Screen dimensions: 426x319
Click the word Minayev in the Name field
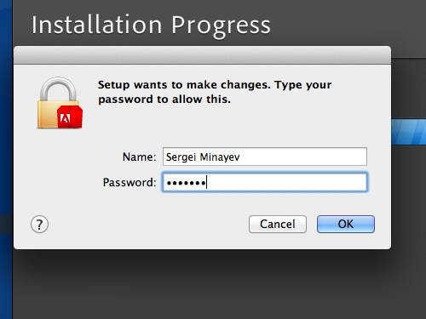point(220,157)
